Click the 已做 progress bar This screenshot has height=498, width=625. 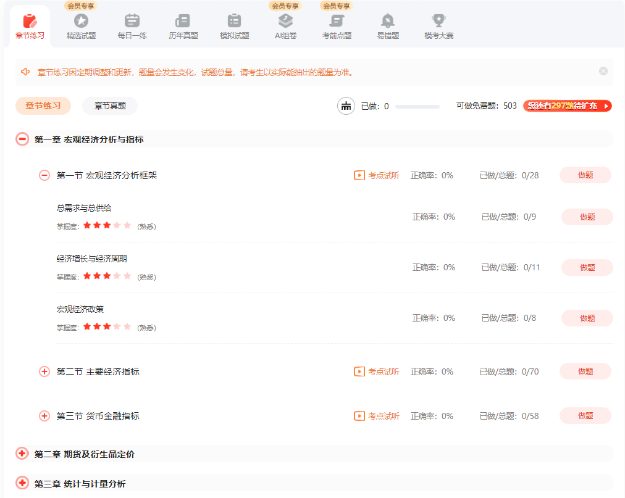[x=417, y=106]
